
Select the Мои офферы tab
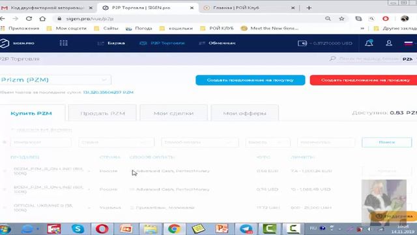tap(245, 113)
